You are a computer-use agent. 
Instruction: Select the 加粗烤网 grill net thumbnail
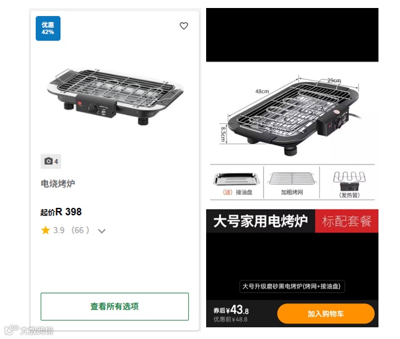click(x=292, y=183)
